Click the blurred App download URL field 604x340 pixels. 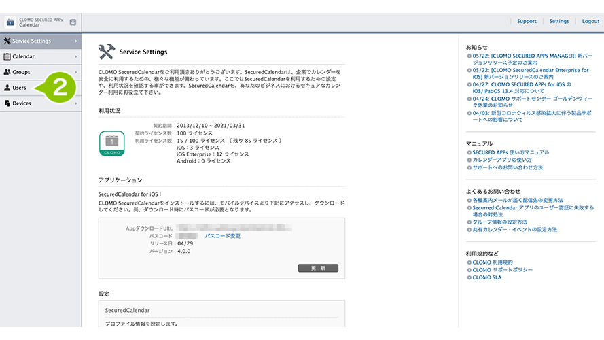click(234, 228)
